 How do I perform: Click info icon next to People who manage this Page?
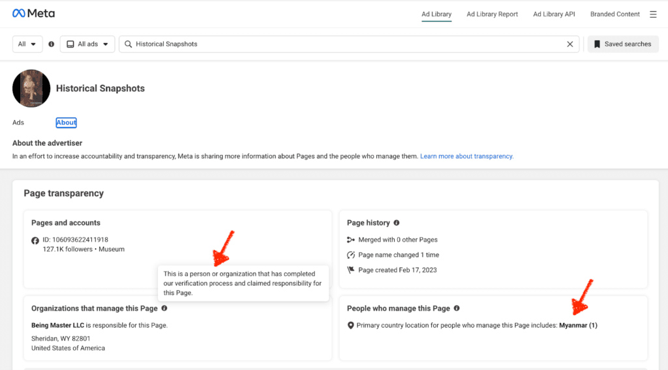(x=457, y=308)
